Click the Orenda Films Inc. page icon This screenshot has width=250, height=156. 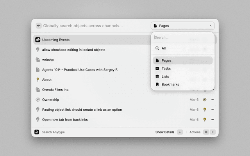37,90
